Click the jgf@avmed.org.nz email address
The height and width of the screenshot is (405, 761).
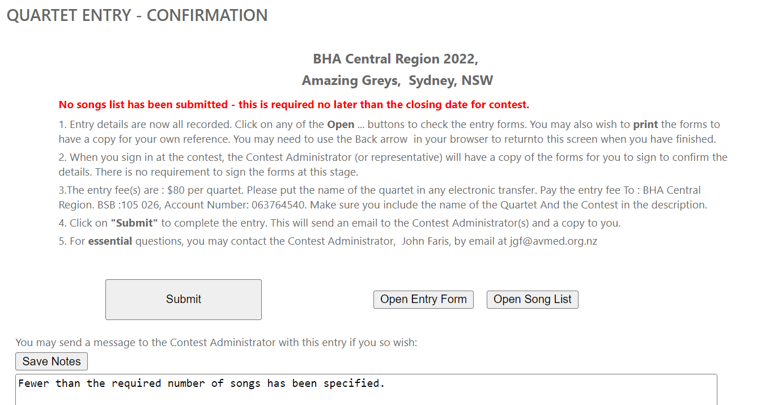pos(554,241)
